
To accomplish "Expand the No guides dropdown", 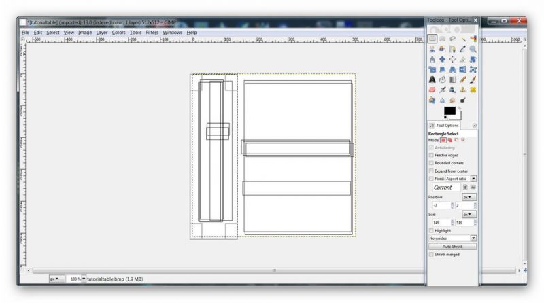I will 473,238.
